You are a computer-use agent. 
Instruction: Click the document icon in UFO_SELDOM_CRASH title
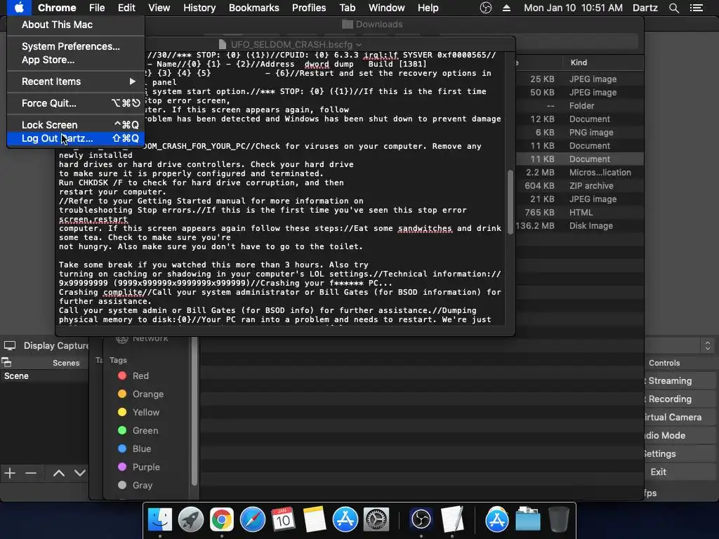coord(223,44)
